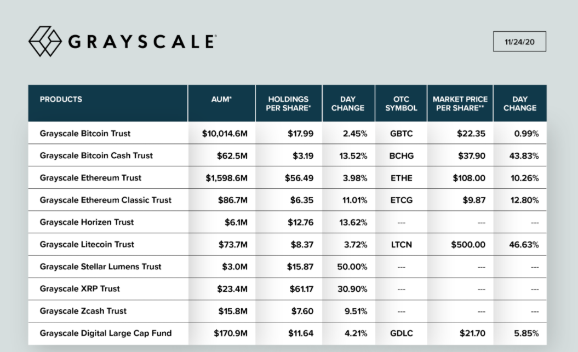Click the Grayscale logo icon
This screenshot has height=352, width=578.
pos(45,41)
